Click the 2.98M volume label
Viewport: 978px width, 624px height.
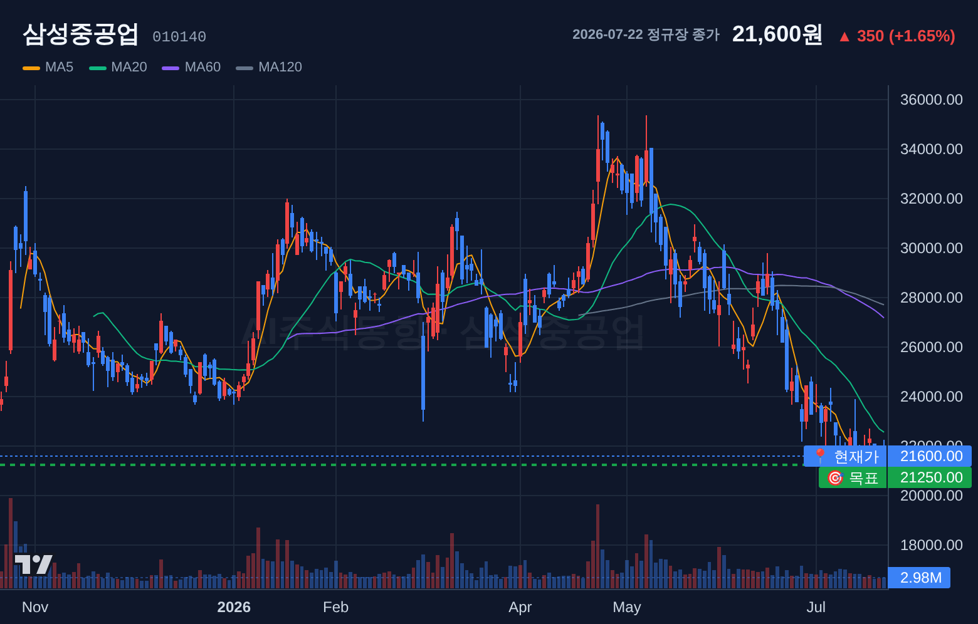click(x=920, y=578)
